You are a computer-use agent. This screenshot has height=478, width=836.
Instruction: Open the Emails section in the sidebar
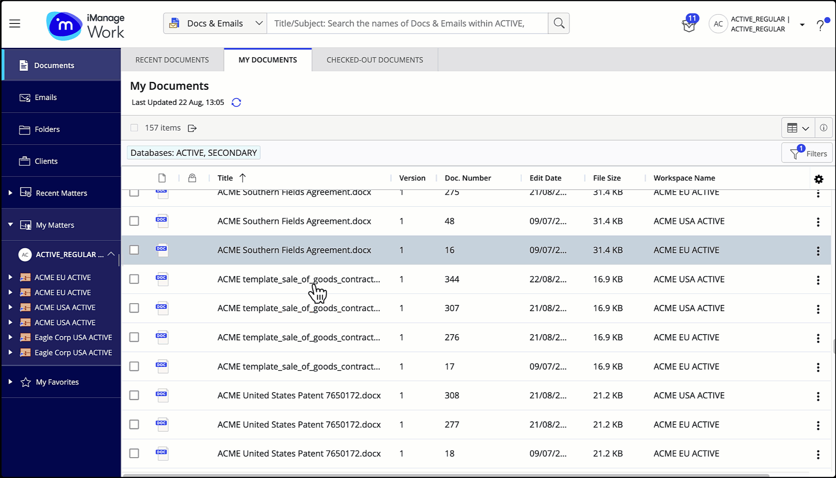pos(46,97)
